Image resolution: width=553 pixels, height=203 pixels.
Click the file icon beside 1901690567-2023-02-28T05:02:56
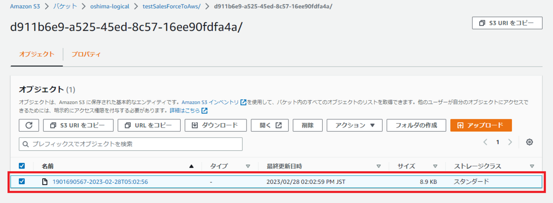(x=45, y=182)
